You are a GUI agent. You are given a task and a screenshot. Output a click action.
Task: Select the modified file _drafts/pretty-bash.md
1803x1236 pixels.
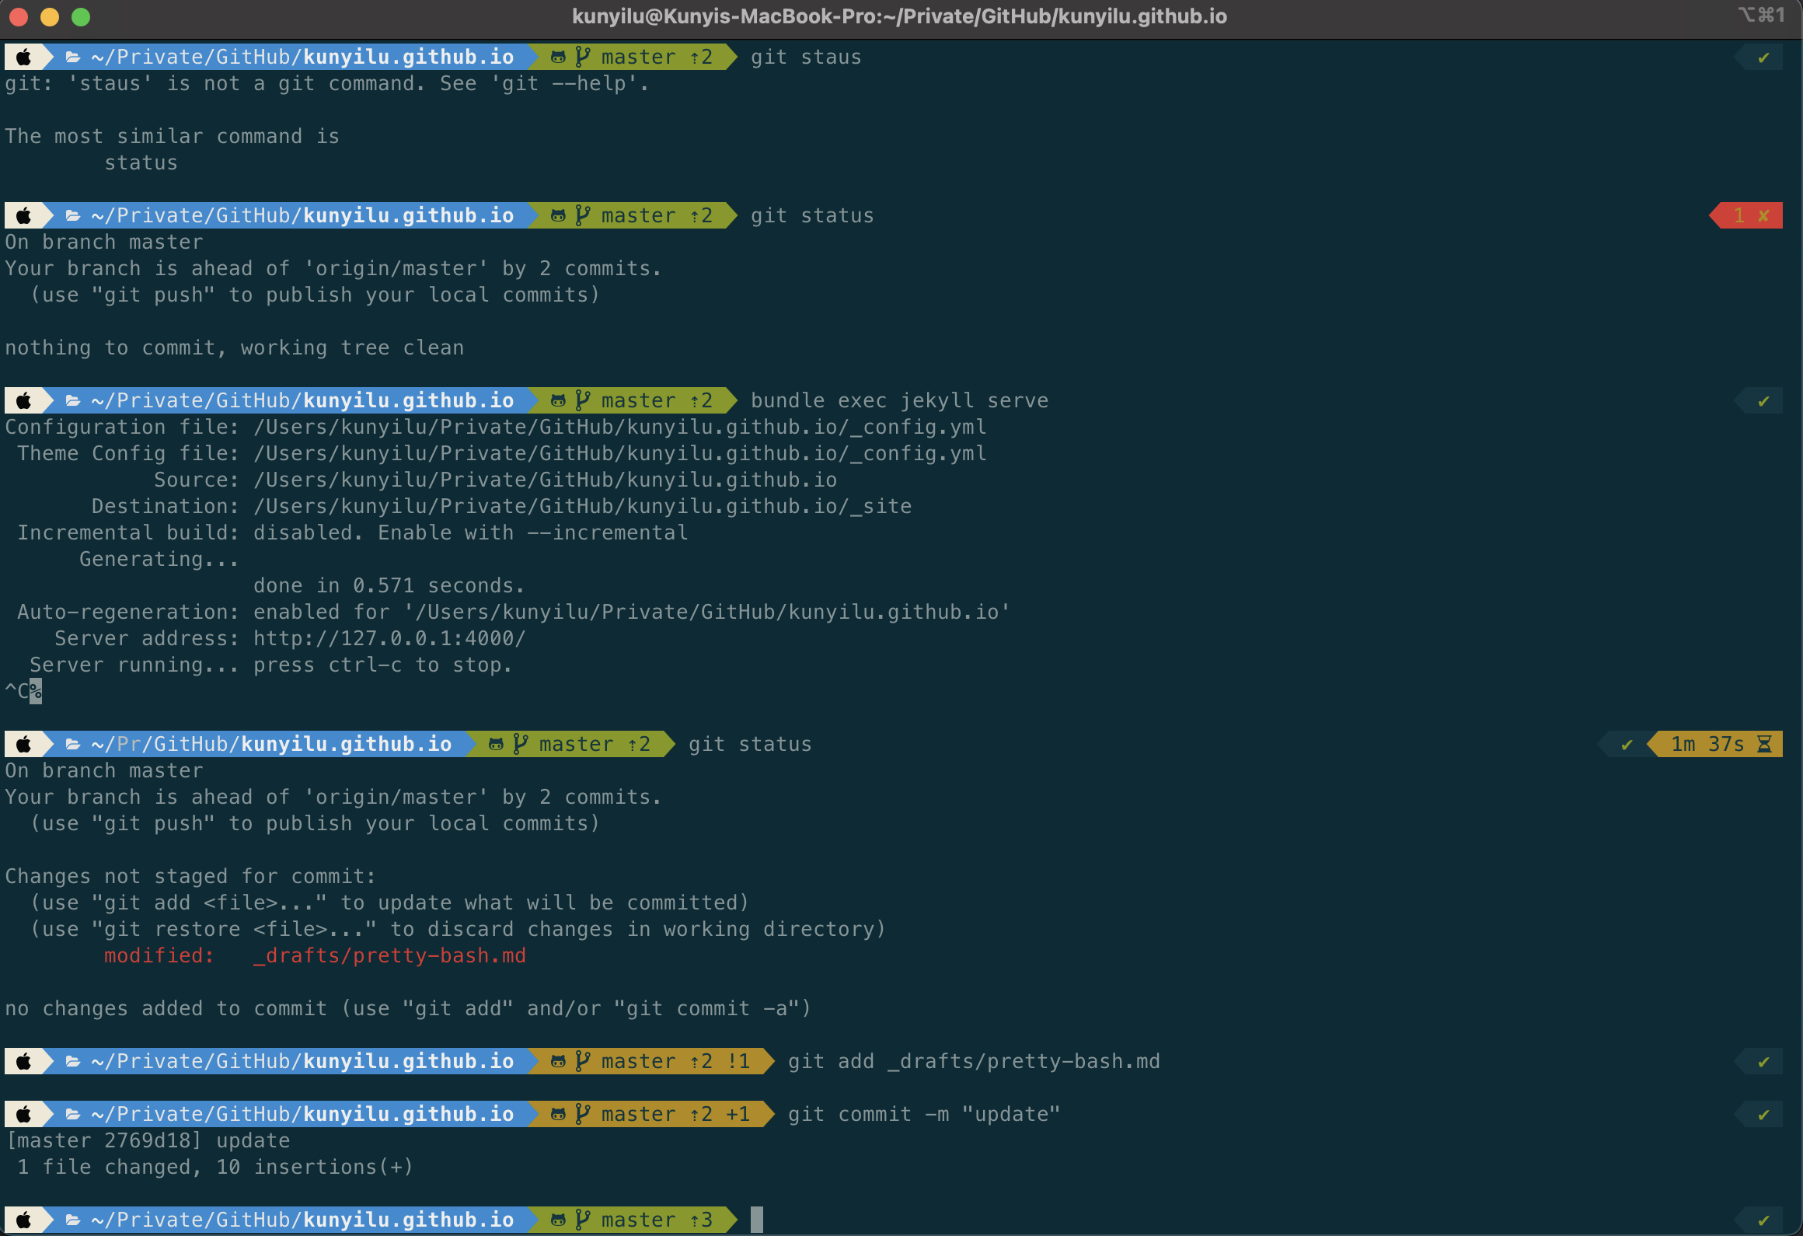pos(389,955)
